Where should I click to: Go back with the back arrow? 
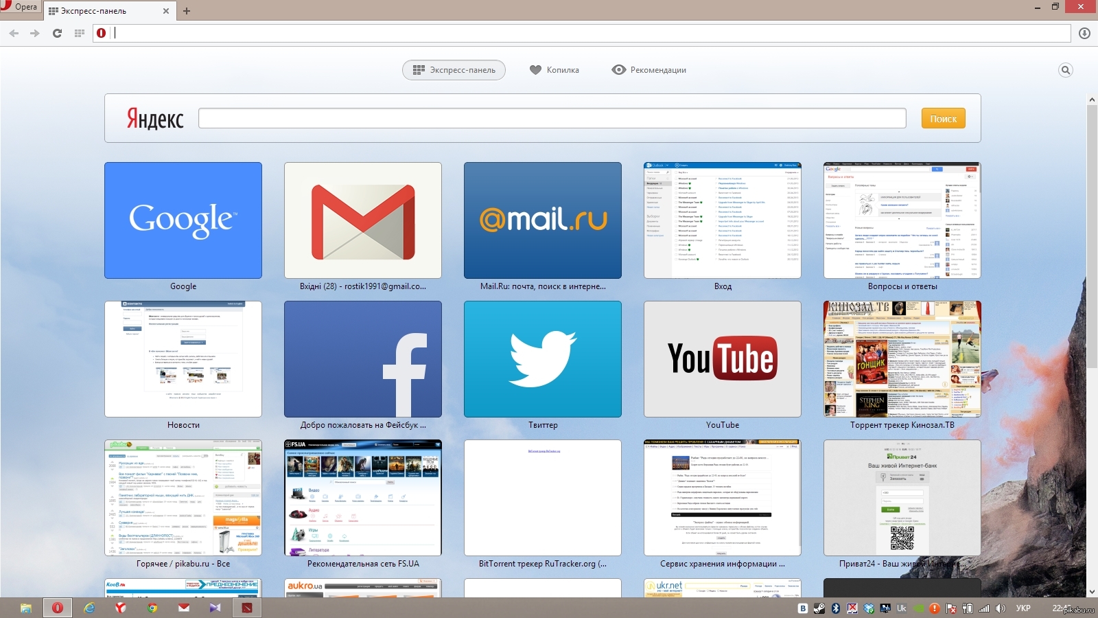pos(14,33)
